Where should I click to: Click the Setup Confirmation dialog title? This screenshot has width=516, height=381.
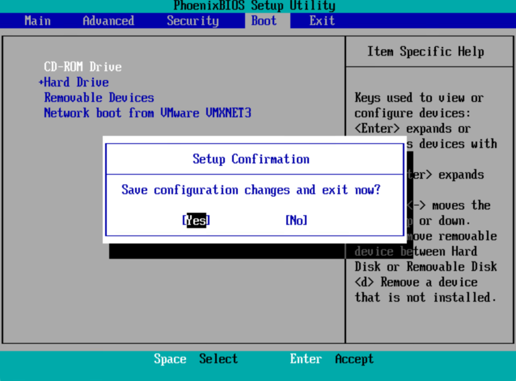click(251, 159)
